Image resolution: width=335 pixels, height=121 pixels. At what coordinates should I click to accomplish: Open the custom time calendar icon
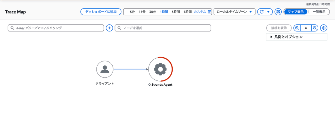pos(209,12)
